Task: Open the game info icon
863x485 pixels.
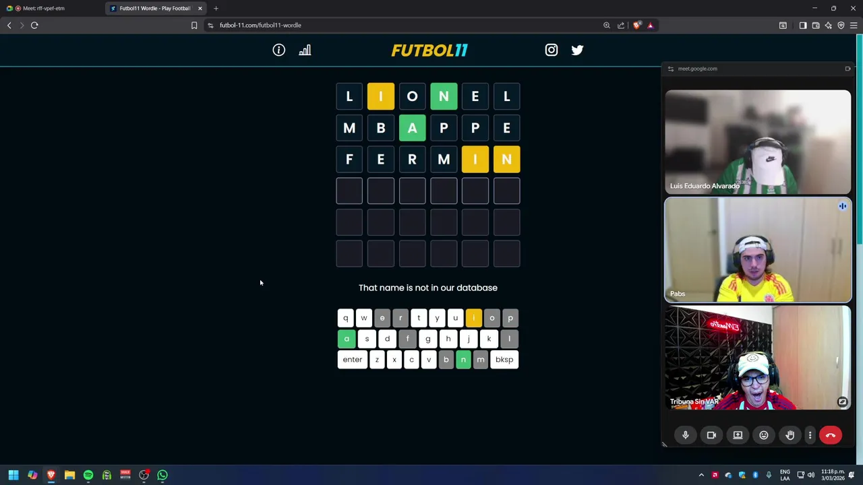Action: 278,50
